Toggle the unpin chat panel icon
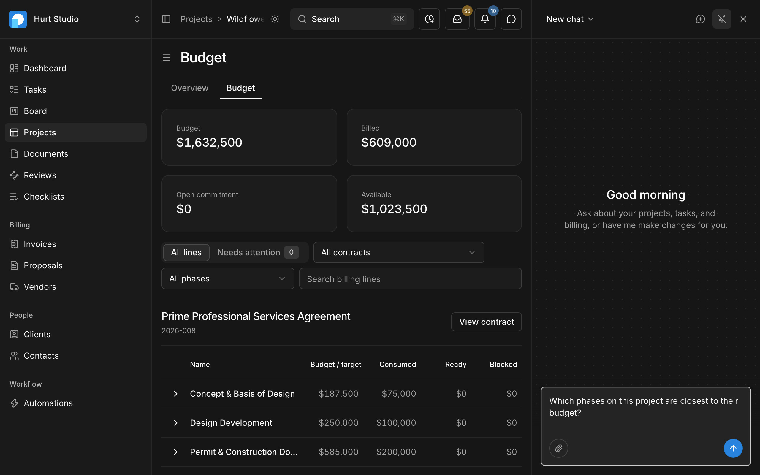This screenshot has height=475, width=760. point(722,19)
